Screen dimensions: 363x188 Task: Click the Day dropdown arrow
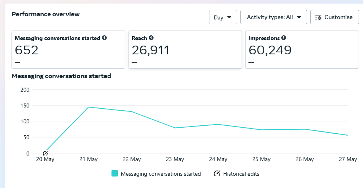click(x=229, y=17)
